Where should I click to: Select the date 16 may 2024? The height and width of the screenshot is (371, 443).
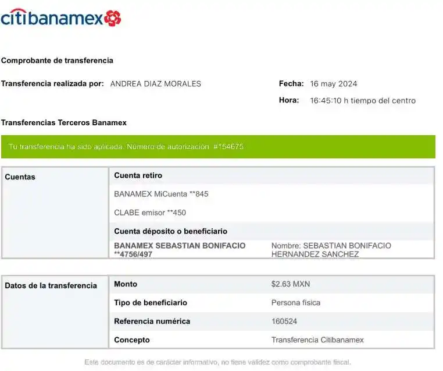[x=334, y=84]
